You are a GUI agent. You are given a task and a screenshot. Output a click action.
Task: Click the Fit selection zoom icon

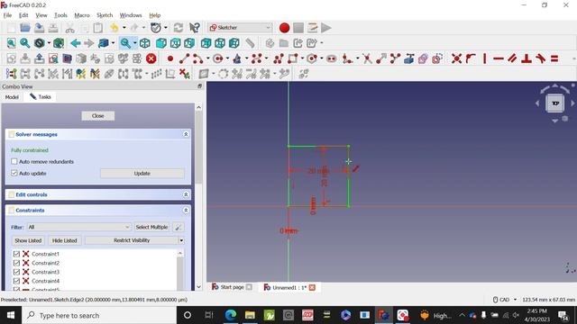[25, 43]
